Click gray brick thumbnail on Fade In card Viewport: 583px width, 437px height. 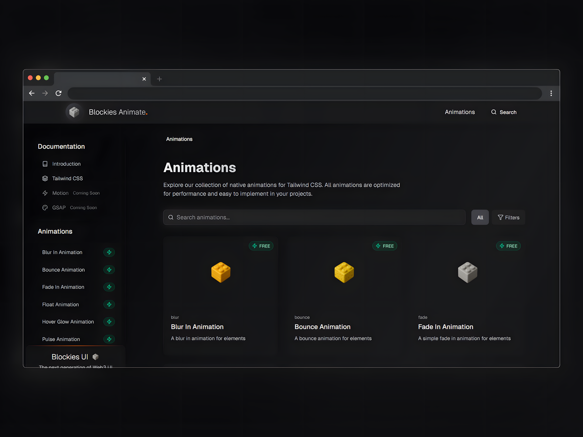468,272
